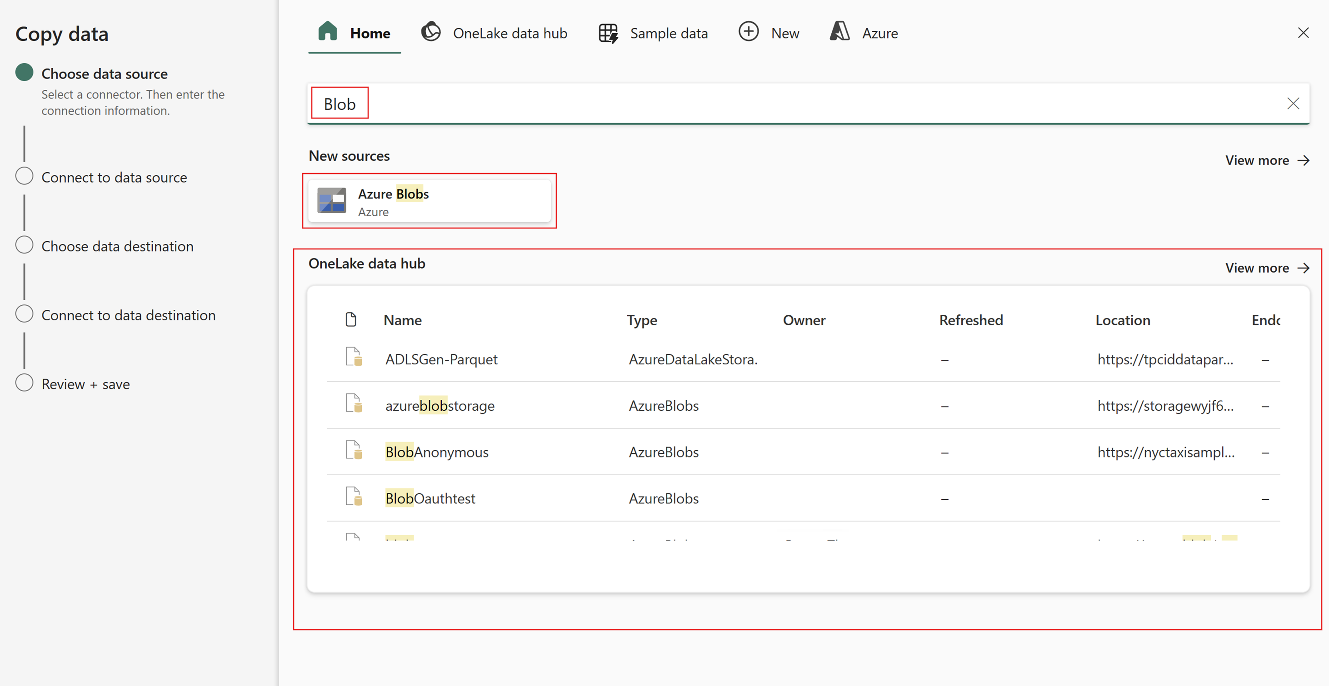1329x686 pixels.
Task: Sort by the Location column header
Action: click(x=1123, y=320)
